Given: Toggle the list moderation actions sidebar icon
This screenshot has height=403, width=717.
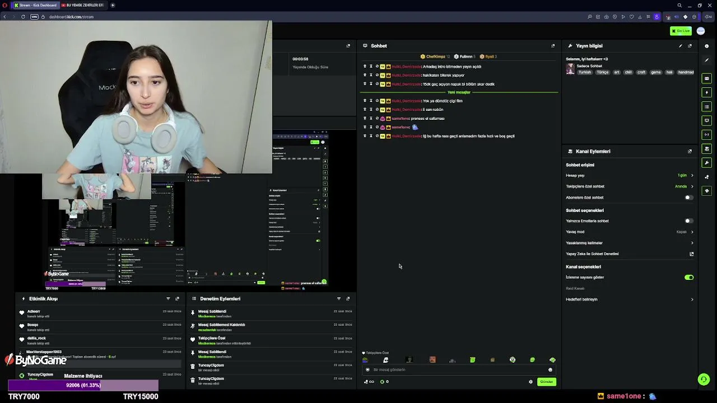Looking at the screenshot, I should pos(707,106).
